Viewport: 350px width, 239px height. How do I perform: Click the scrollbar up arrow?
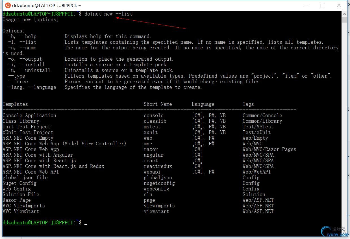(x=344, y=14)
